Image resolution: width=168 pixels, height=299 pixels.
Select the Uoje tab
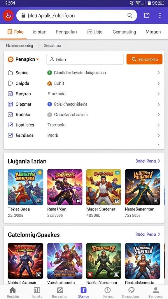coord(95,32)
